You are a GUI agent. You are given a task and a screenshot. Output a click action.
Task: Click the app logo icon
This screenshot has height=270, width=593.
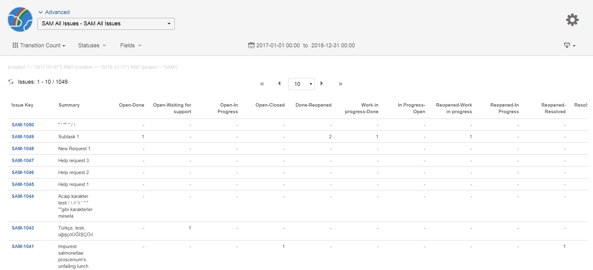20,19
